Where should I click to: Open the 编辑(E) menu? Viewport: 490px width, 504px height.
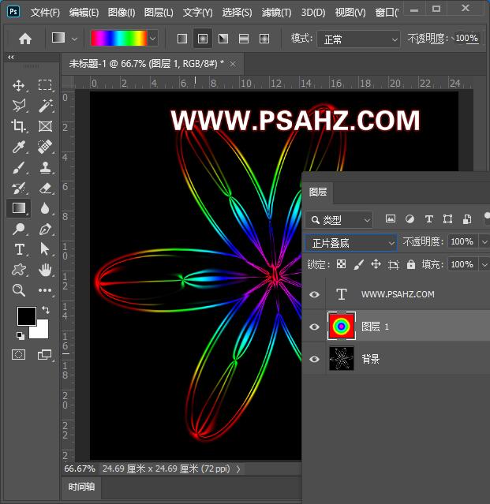pyautogui.click(x=84, y=13)
